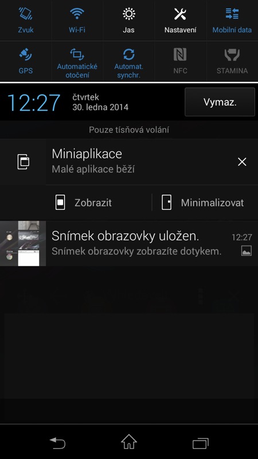Open the clock showing 12:27

(34, 103)
